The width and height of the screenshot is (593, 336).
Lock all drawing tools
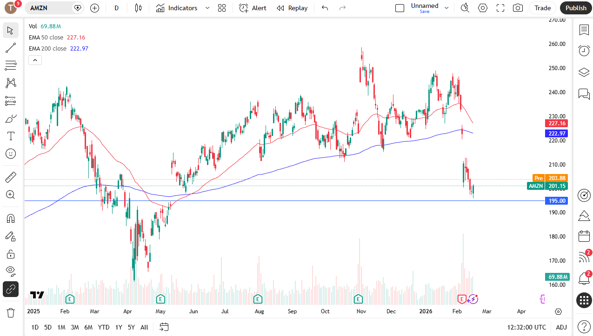pyautogui.click(x=11, y=254)
